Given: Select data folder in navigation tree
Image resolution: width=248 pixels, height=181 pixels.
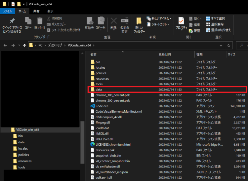Looking at the screenshot, I should pos(40,142).
